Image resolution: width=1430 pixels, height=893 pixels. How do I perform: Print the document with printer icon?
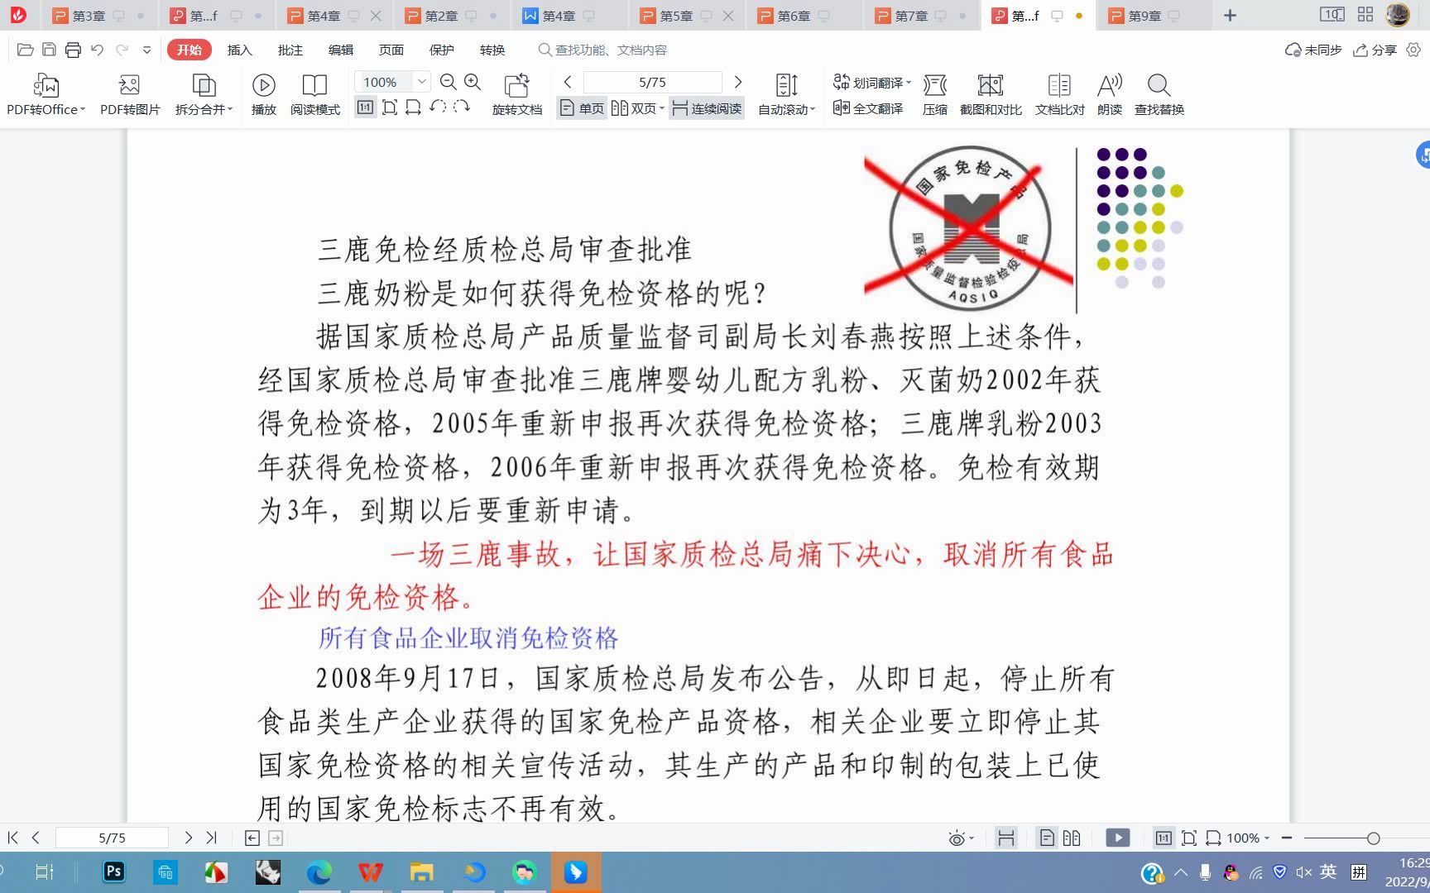pyautogui.click(x=73, y=50)
